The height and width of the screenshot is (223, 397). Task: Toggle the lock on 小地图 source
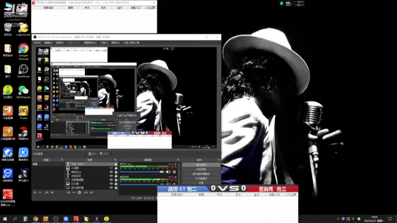click(x=116, y=168)
